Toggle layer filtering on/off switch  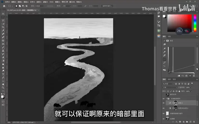pos(192,83)
